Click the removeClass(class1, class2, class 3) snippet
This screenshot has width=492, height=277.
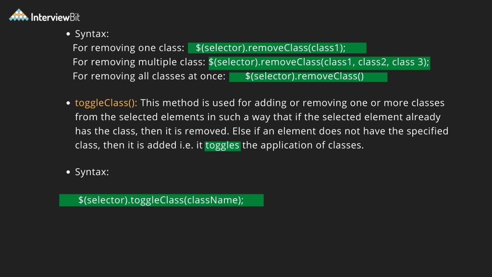click(x=319, y=63)
